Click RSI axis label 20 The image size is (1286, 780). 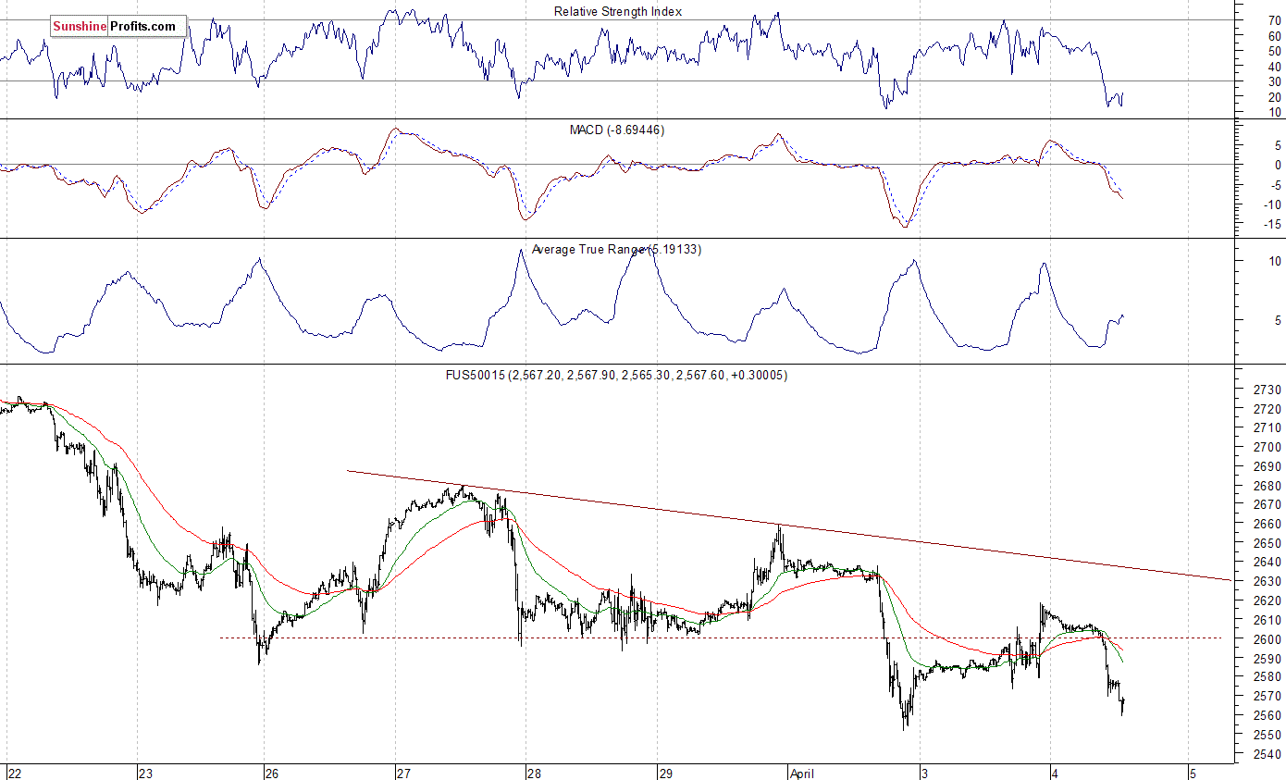click(x=1275, y=97)
